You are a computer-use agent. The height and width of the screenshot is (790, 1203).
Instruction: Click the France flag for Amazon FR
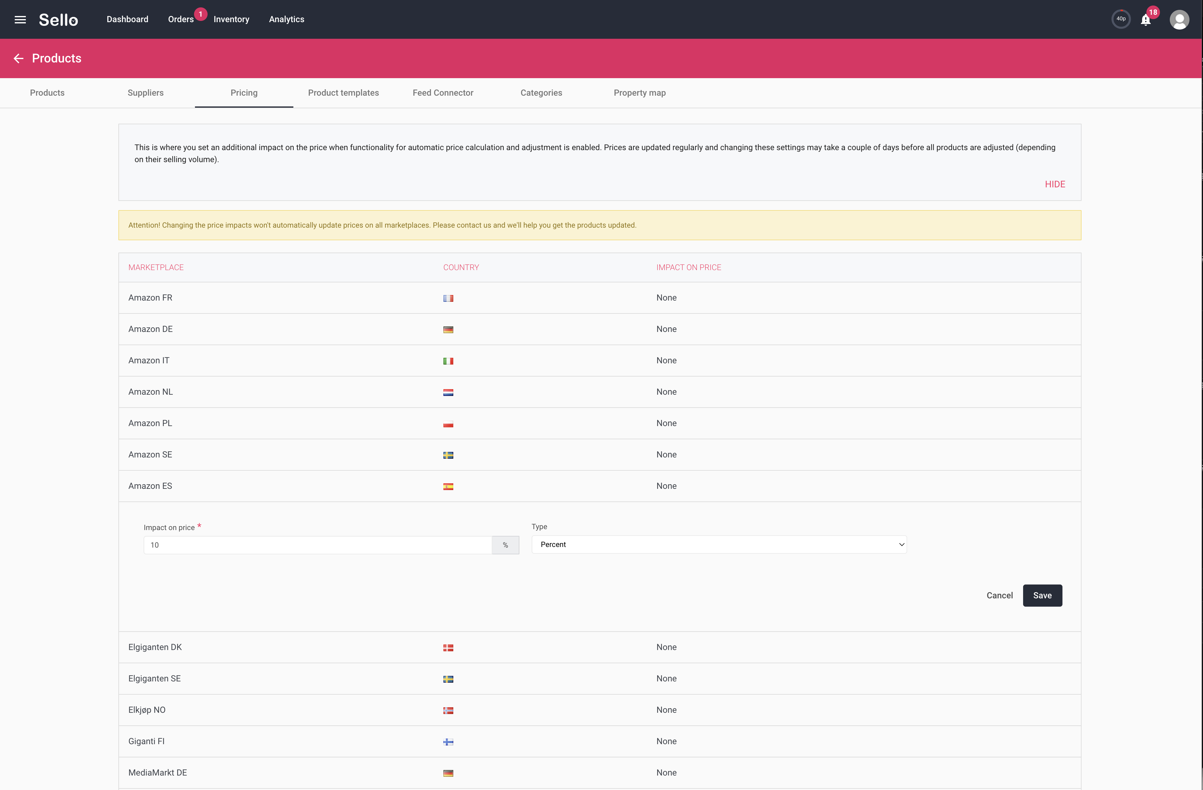click(448, 298)
